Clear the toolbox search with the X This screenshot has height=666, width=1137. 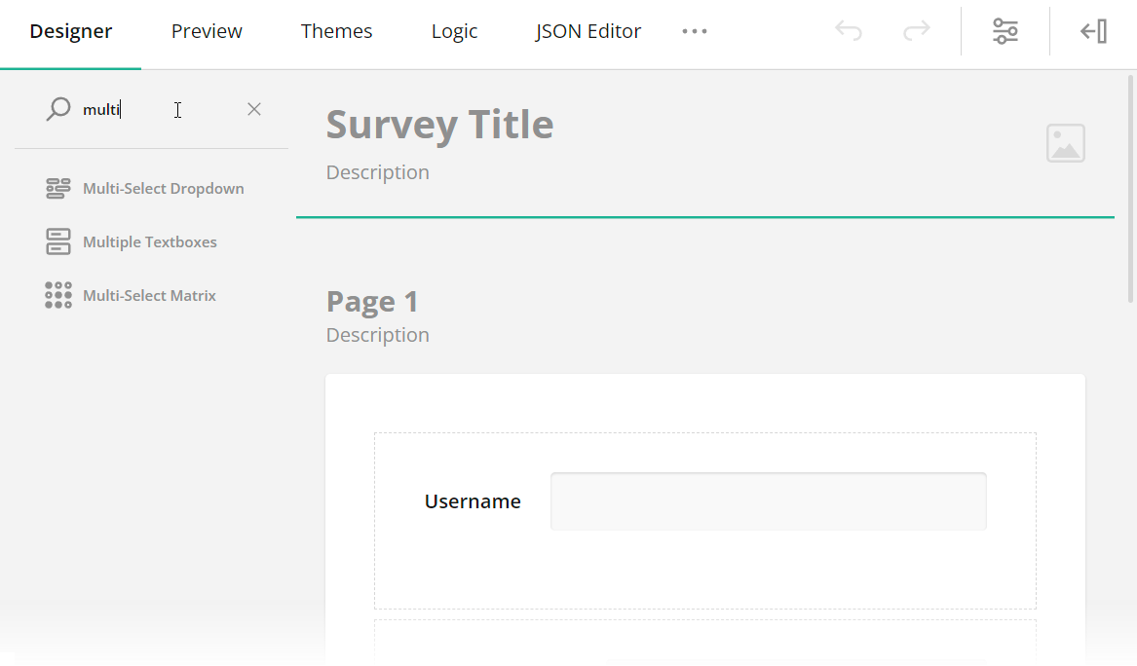tap(253, 109)
